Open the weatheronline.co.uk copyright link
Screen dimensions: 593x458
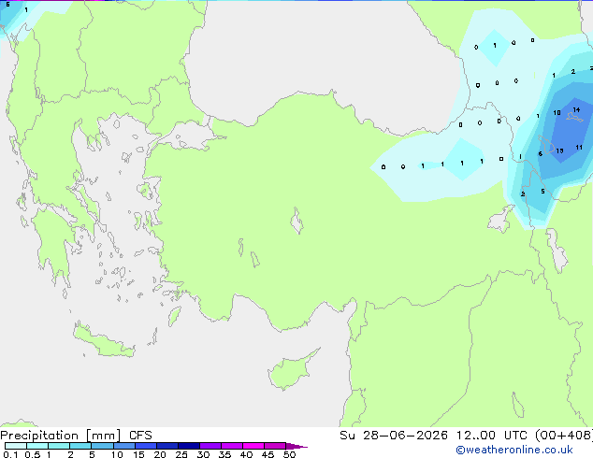[514, 450]
